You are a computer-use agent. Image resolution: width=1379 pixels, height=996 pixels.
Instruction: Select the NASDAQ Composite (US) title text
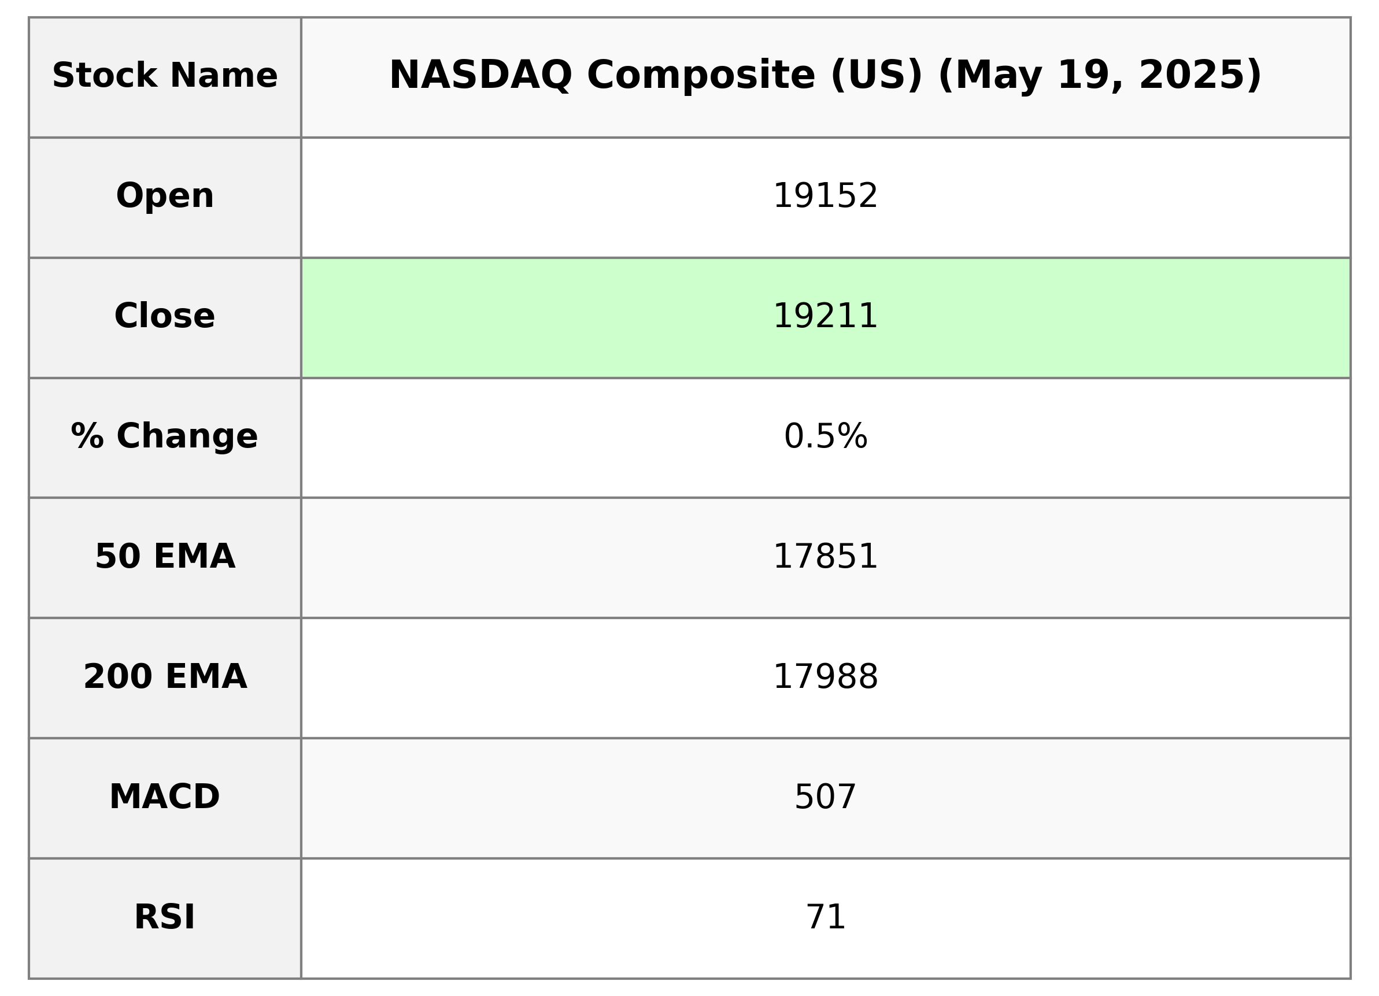(x=656, y=76)
